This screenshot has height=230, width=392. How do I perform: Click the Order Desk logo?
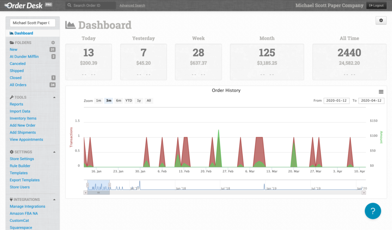pyautogui.click(x=24, y=5)
